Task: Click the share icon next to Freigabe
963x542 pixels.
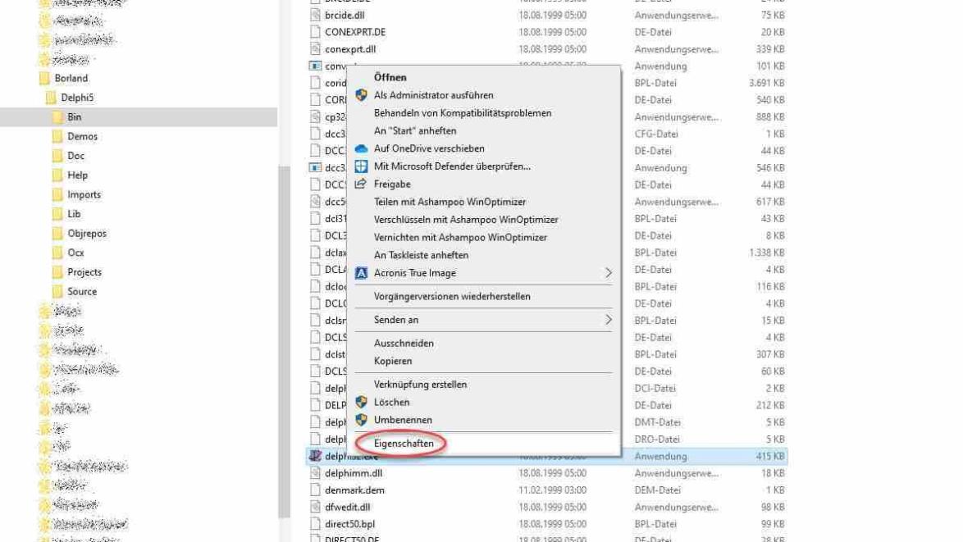Action: click(361, 184)
